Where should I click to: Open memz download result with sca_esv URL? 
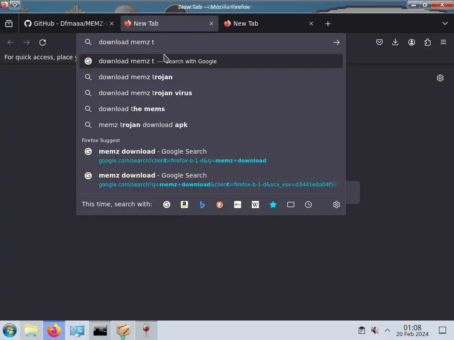pos(211,180)
